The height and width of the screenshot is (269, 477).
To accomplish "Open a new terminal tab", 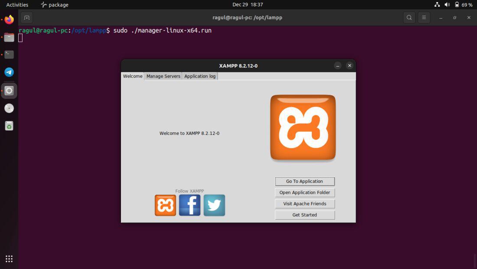I will click(x=27, y=18).
